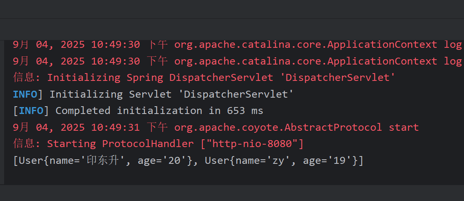464x201 pixels.
Task: Click the age='20' value
Action: pos(163,161)
